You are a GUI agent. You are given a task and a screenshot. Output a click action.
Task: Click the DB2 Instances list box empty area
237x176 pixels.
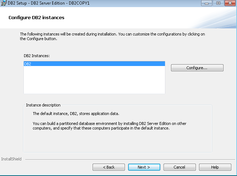(x=94, y=80)
